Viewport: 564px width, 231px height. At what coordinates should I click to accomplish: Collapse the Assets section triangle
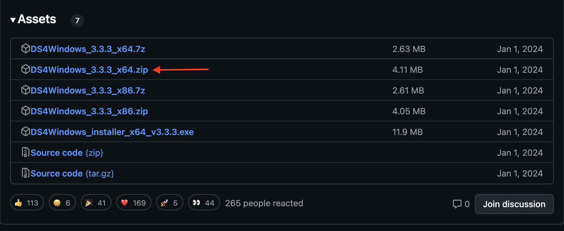point(13,20)
